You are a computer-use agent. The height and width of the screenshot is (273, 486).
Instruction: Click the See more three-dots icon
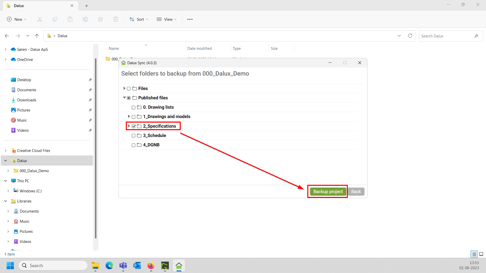pos(190,19)
